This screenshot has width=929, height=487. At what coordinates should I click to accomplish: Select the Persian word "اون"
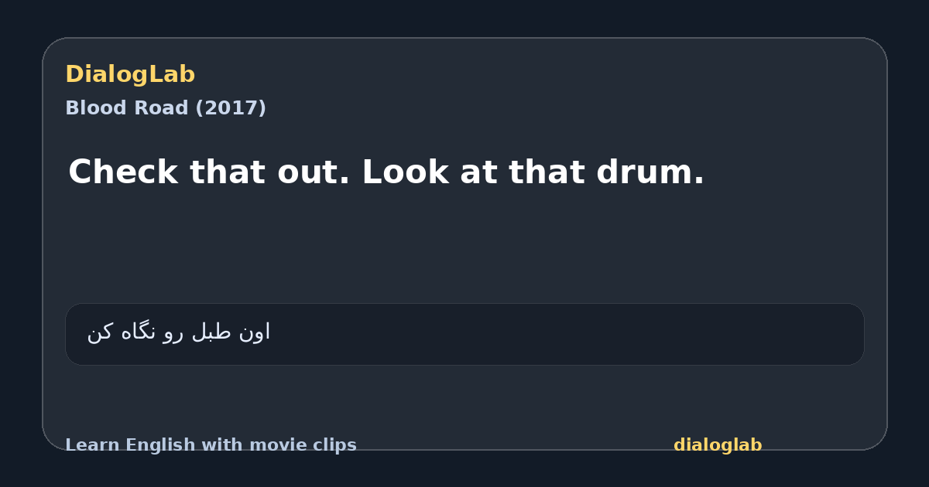click(254, 332)
